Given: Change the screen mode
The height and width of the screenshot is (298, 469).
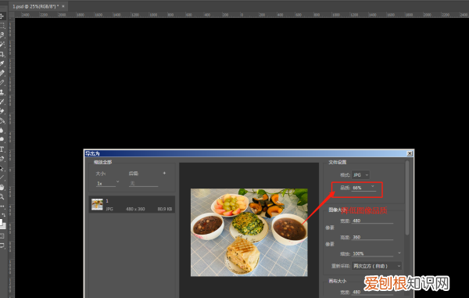Looking at the screenshot, I should 2,246.
